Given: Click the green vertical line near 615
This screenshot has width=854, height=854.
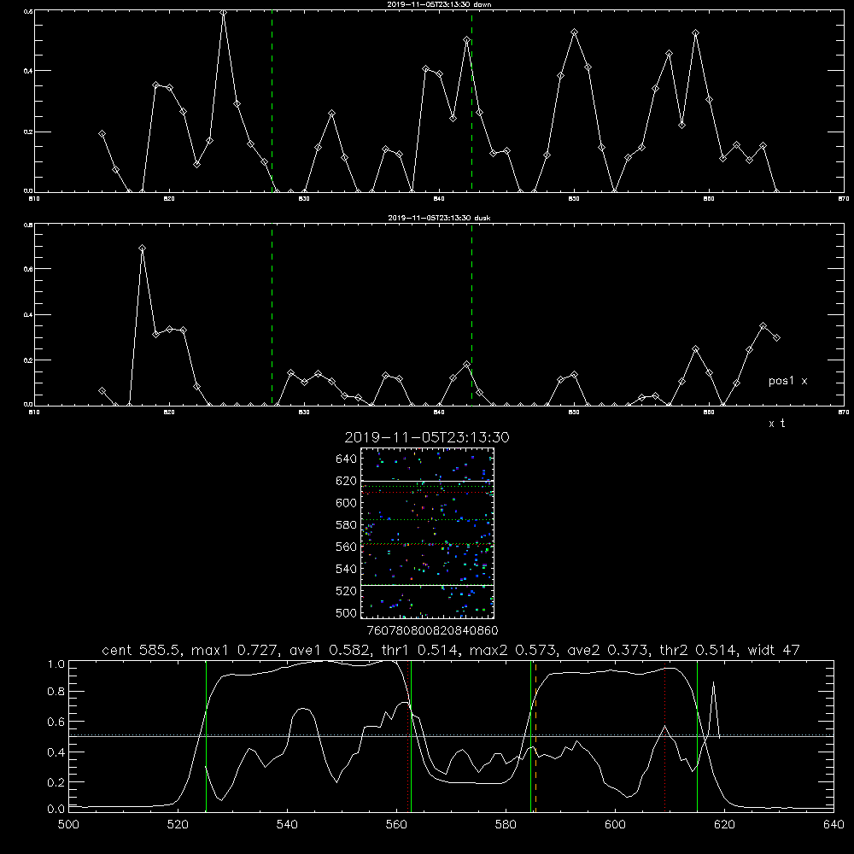Looking at the screenshot, I should tap(697, 736).
